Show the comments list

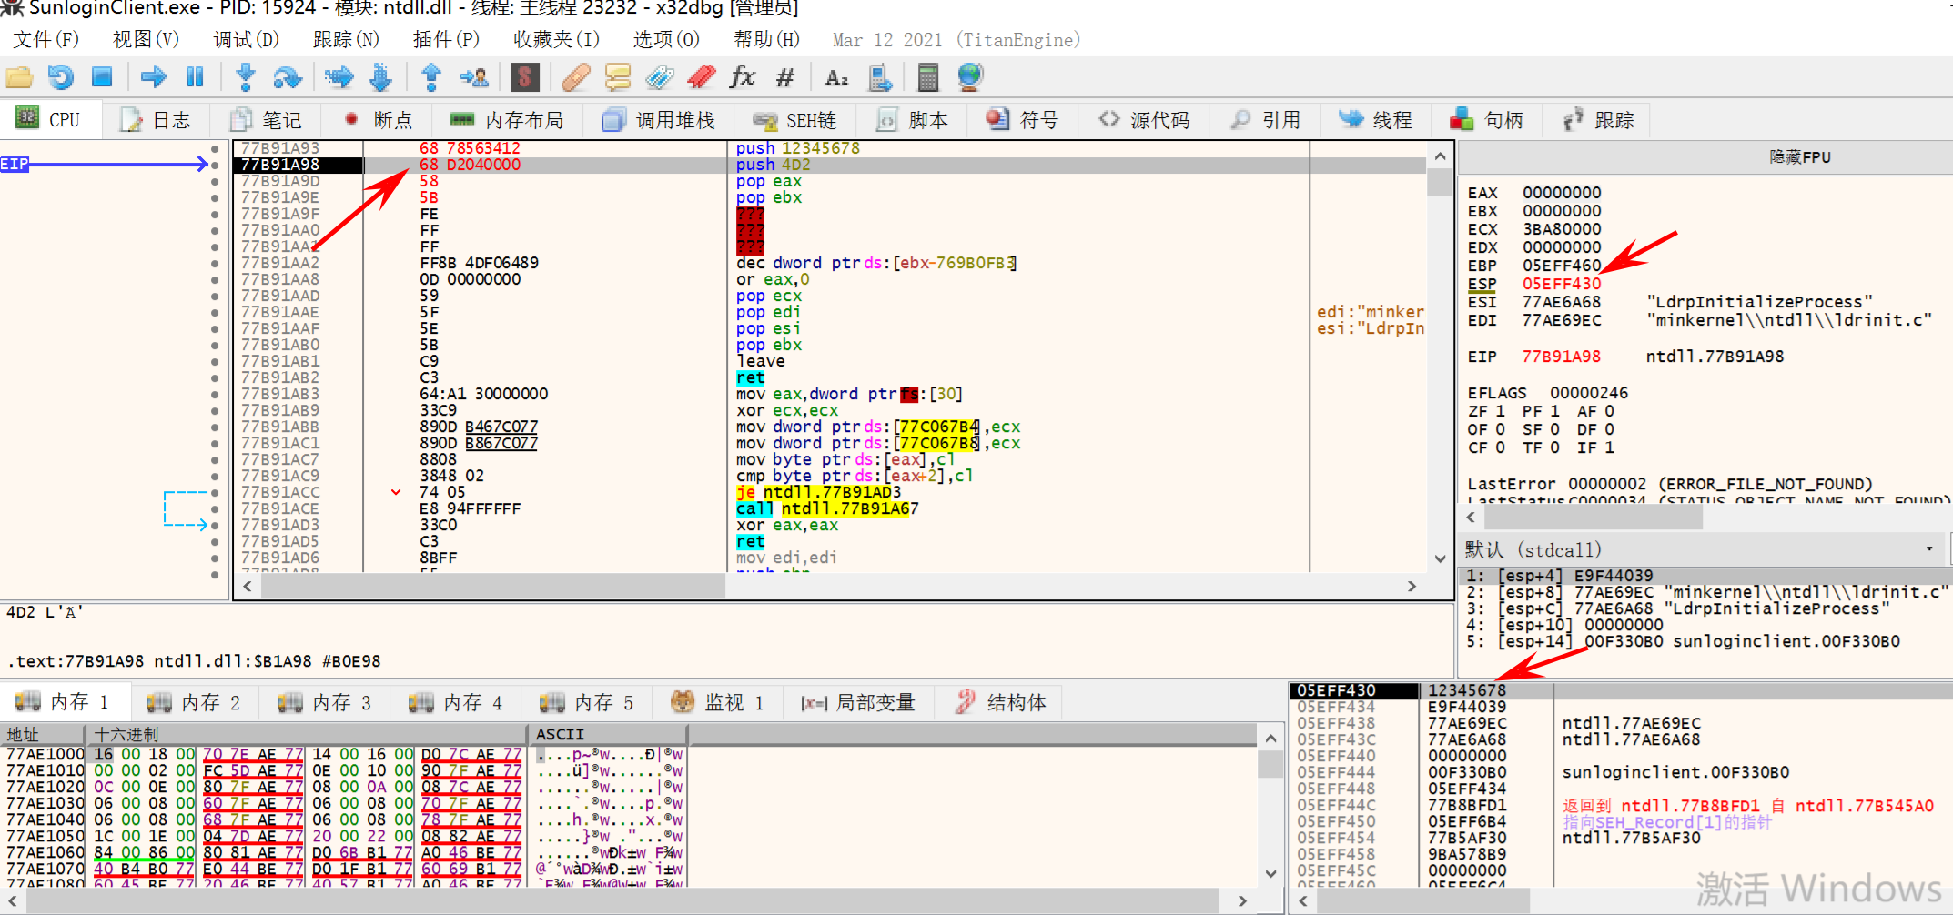618,78
